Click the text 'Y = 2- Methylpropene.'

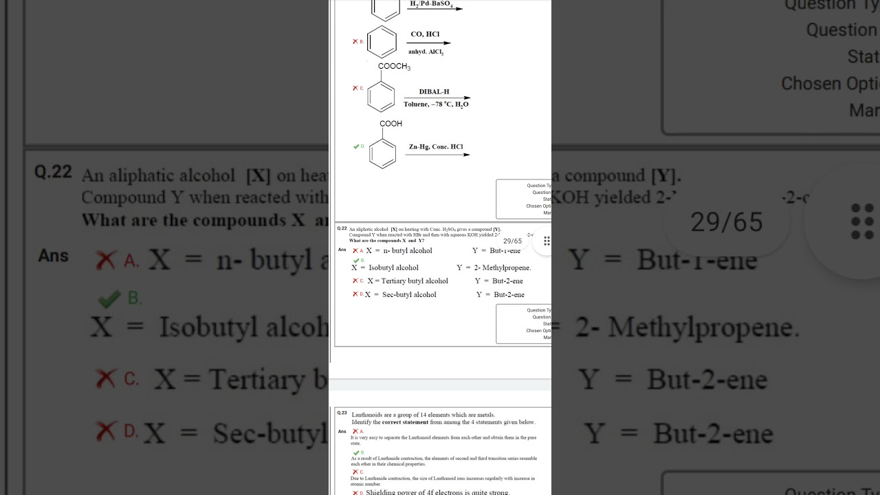point(494,267)
